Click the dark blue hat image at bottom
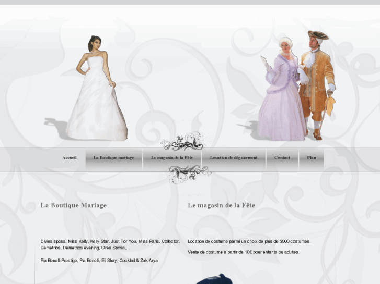Image resolution: width=380 pixels, height=284 pixels. pos(214,279)
